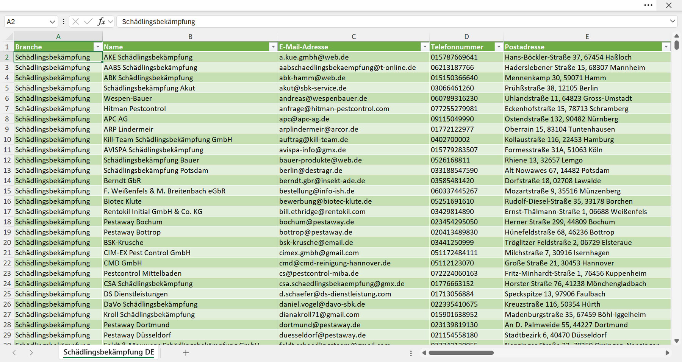Click the confirm entry checkmark icon
The image size is (682, 362).
[88, 22]
